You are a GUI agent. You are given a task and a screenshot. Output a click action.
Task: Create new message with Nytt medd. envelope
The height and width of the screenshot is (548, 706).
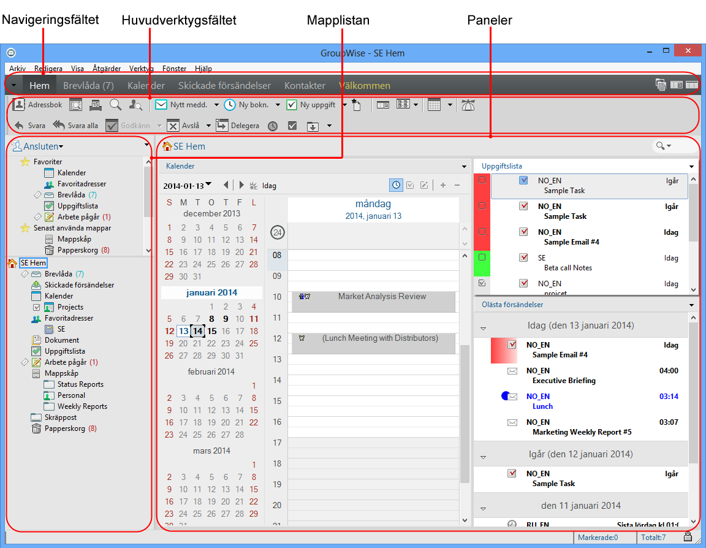(181, 105)
